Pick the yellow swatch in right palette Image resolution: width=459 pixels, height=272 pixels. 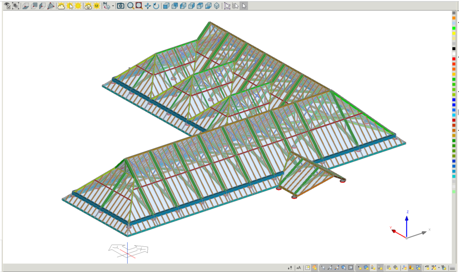(x=454, y=33)
